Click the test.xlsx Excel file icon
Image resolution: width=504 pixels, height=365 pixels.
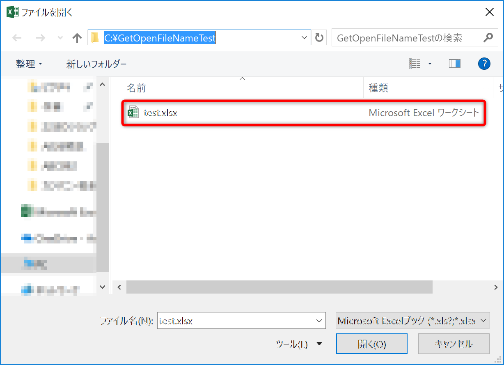point(133,112)
